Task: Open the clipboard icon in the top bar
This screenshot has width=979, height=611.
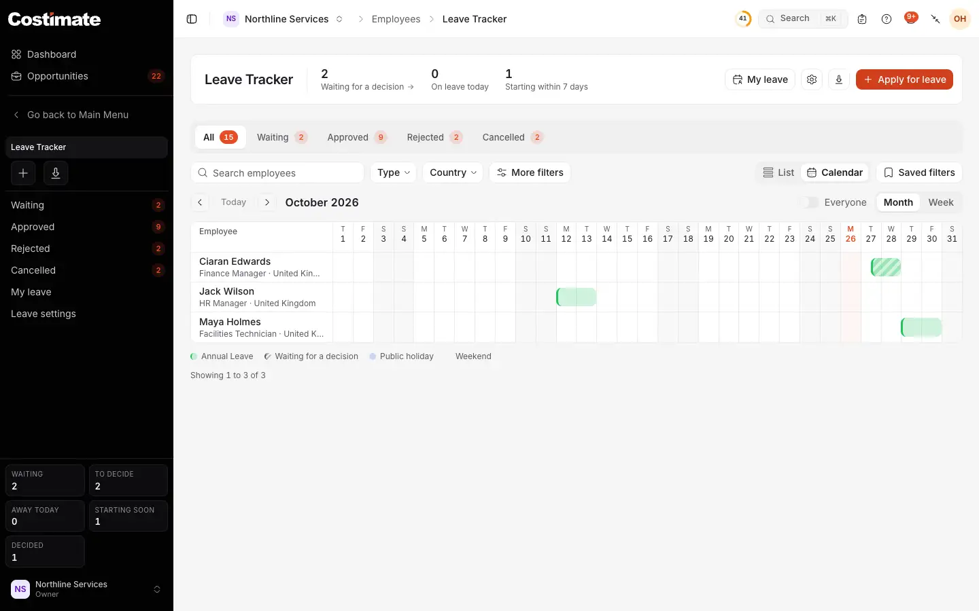Action: tap(862, 19)
